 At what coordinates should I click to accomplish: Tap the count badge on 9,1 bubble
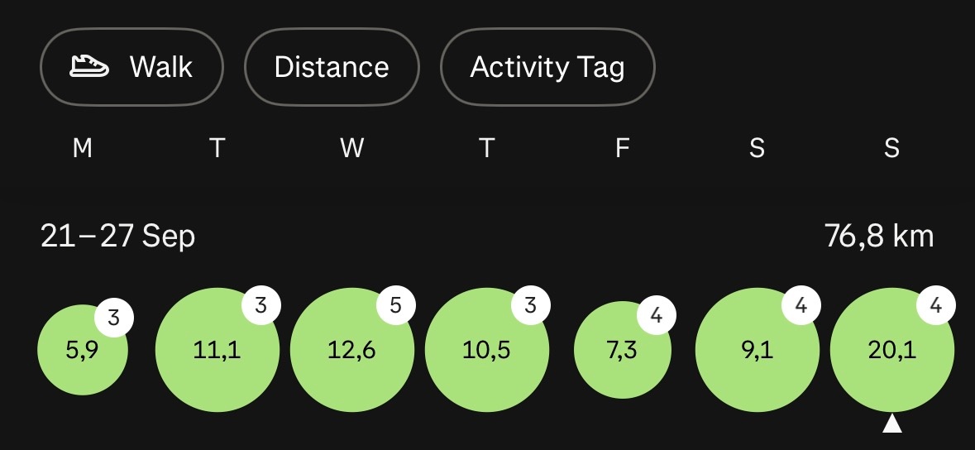801,305
